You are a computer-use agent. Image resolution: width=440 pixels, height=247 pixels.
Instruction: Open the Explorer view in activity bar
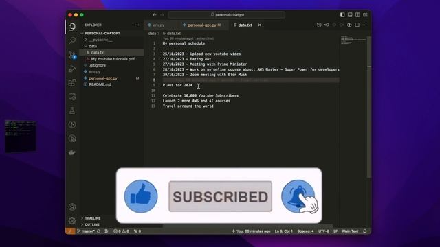point(72,27)
